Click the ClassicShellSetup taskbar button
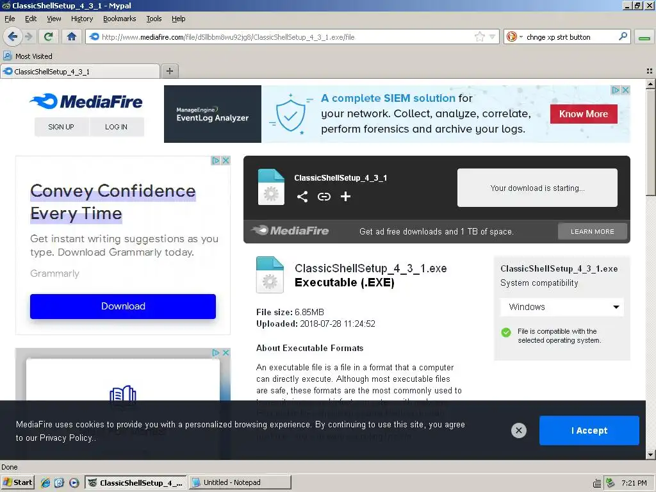Viewport: 656px width, 492px height. tap(136, 482)
